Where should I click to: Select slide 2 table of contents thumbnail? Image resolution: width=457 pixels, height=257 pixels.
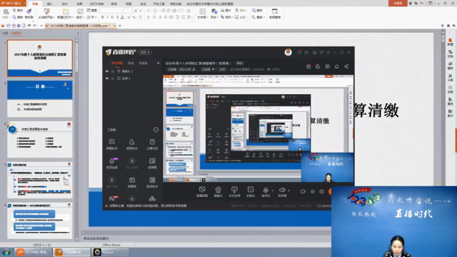pyautogui.click(x=40, y=99)
